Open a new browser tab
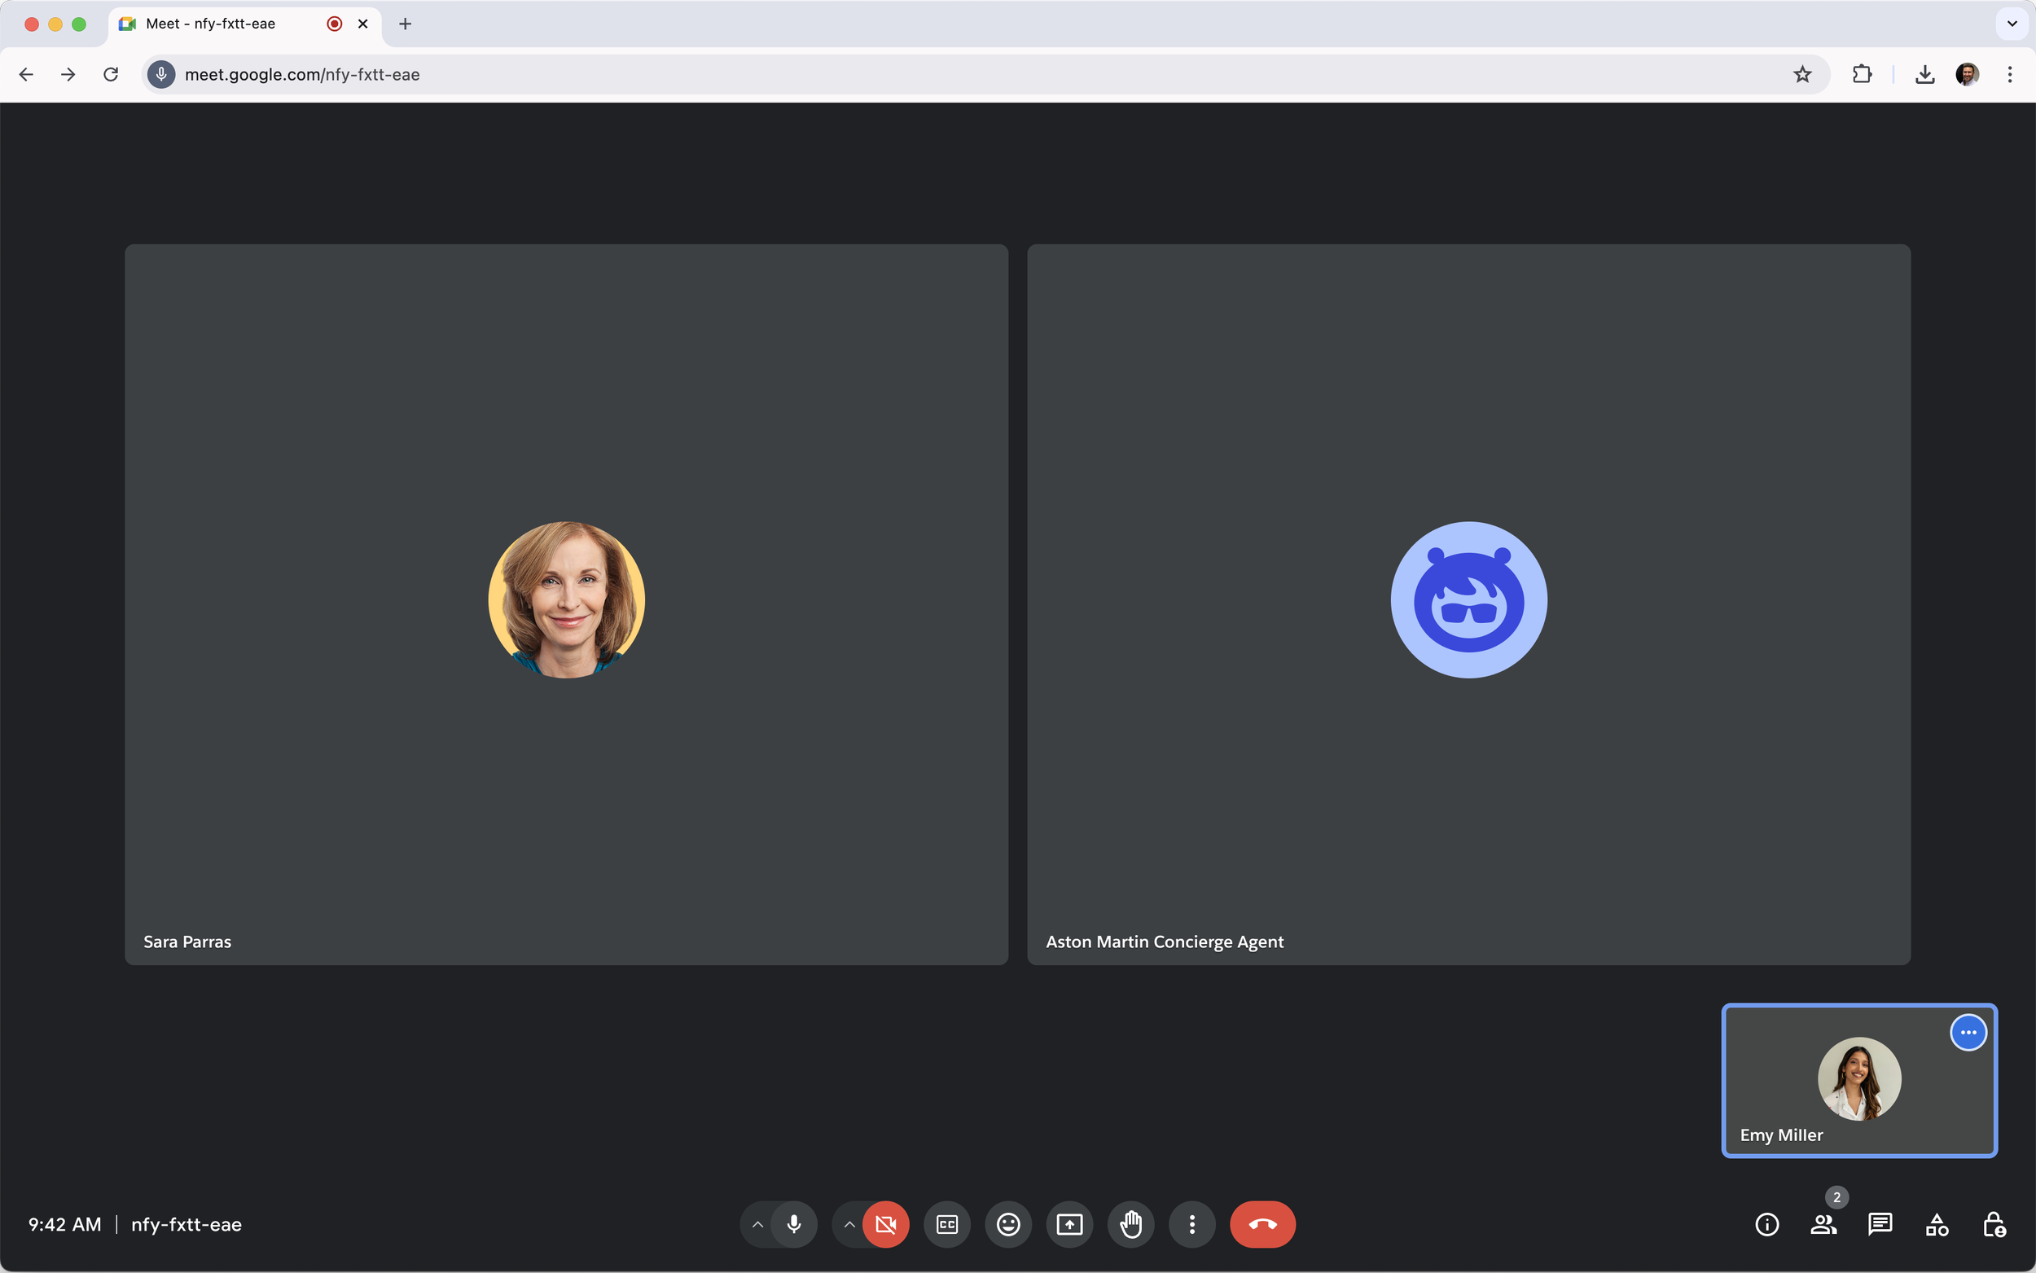This screenshot has height=1273, width=2036. coord(405,24)
